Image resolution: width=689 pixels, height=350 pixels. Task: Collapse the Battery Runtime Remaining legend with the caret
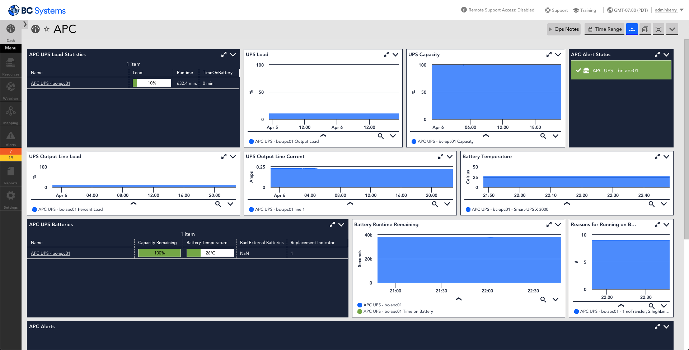click(458, 299)
